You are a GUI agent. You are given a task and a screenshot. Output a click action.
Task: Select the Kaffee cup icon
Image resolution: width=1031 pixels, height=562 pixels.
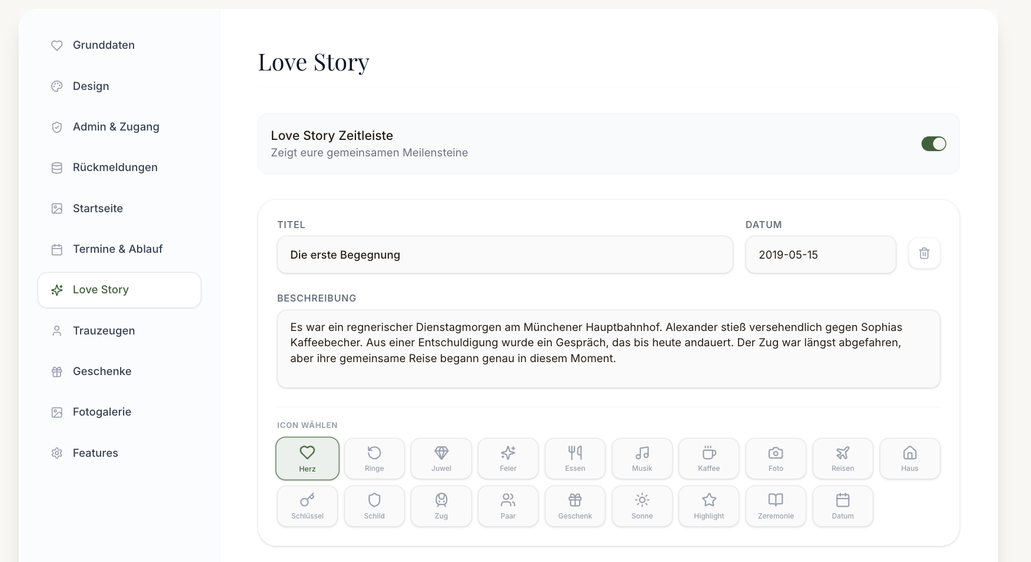pos(709,459)
